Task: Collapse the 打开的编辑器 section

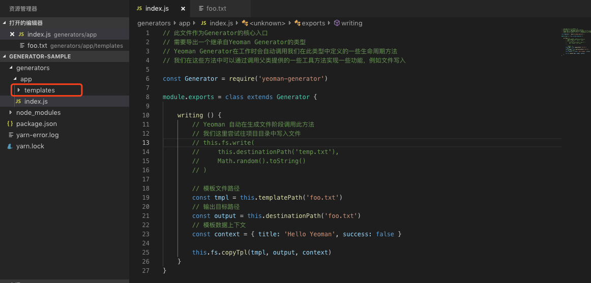Action: 5,23
